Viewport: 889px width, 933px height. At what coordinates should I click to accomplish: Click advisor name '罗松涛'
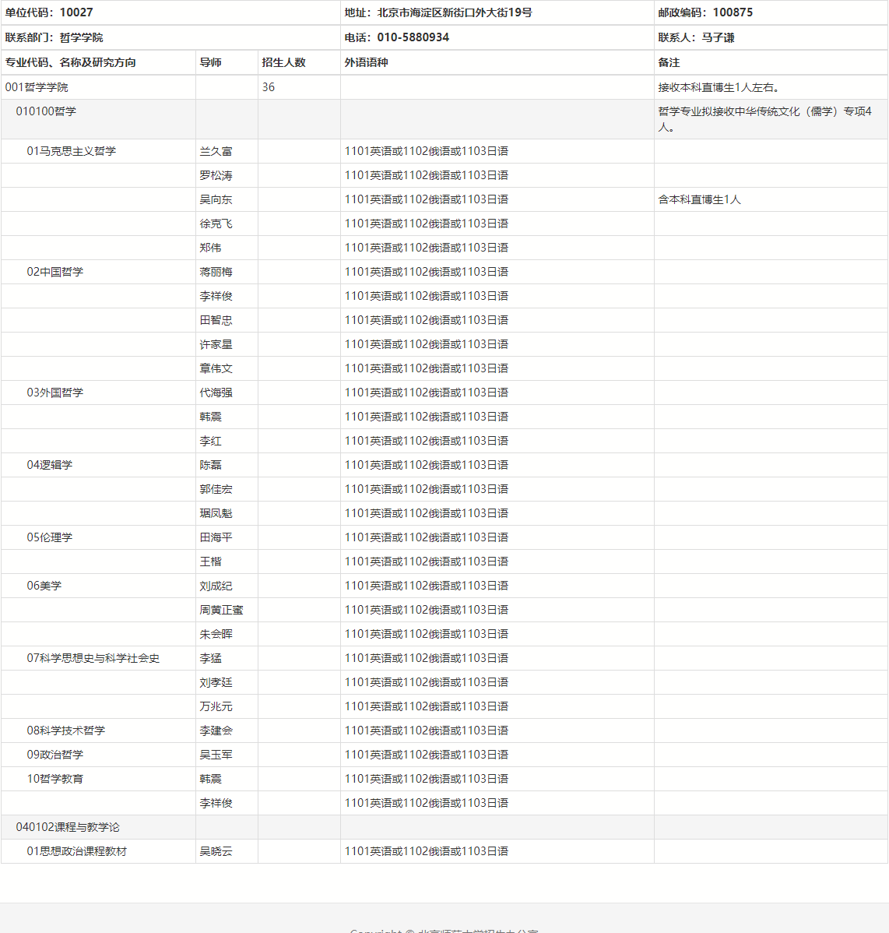(x=216, y=175)
